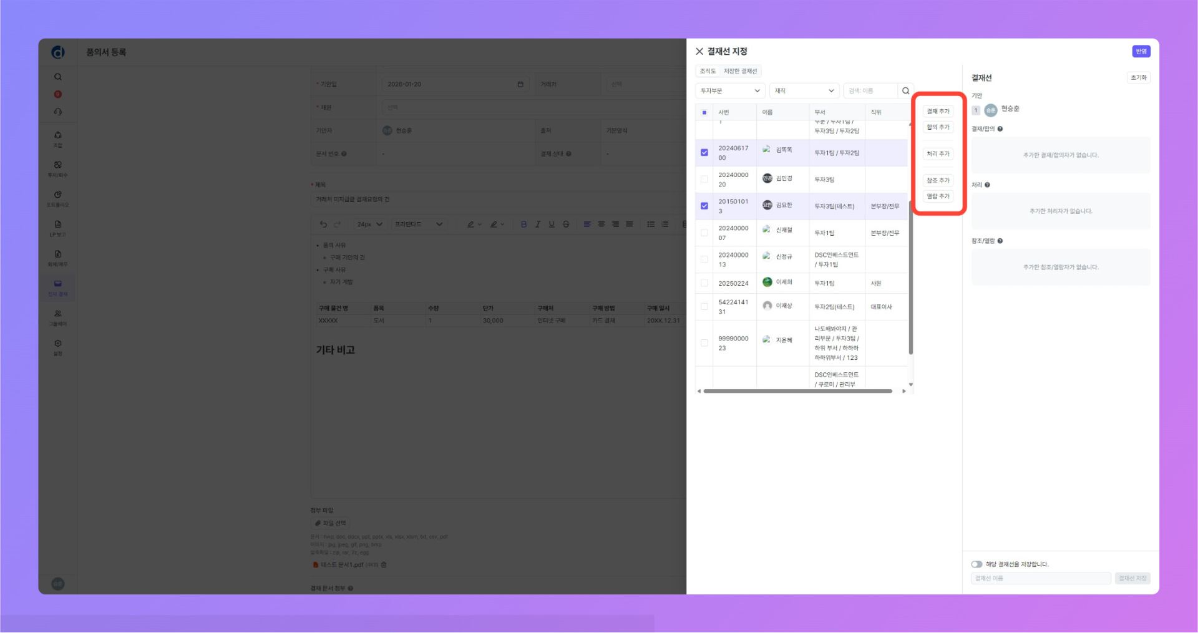Click the help icon next to 참조/열람

(1000, 241)
